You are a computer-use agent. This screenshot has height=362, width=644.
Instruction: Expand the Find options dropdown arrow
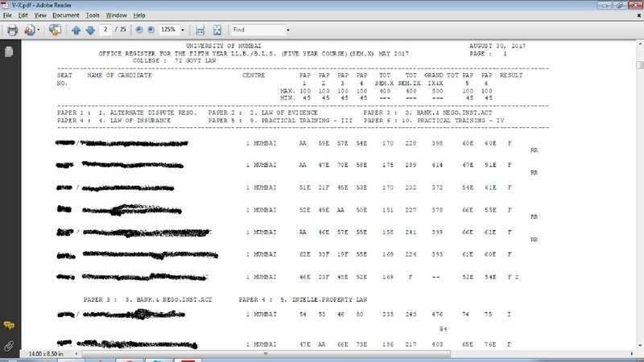pos(287,31)
